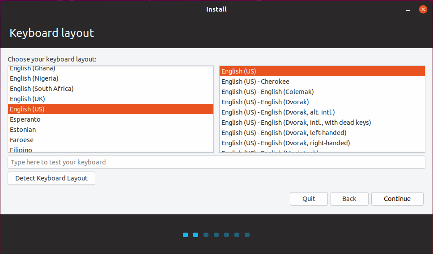
Task: Minimize the Install window
Action: (x=408, y=9)
